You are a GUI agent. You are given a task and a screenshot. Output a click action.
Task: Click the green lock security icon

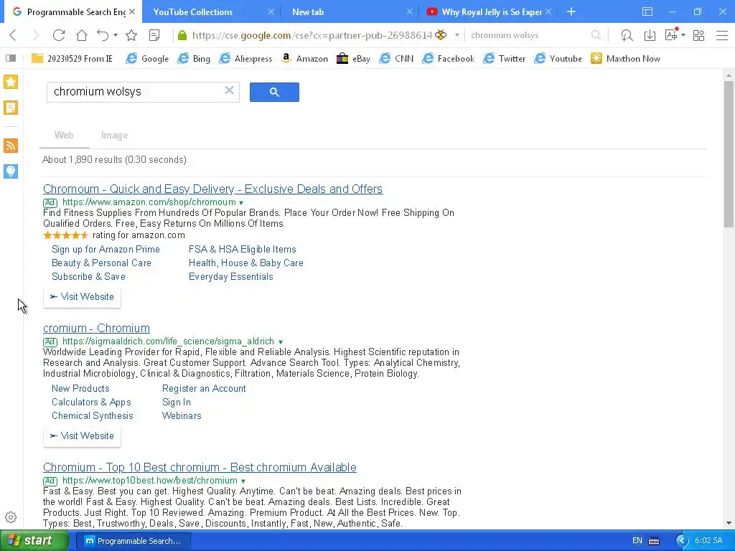click(x=182, y=35)
